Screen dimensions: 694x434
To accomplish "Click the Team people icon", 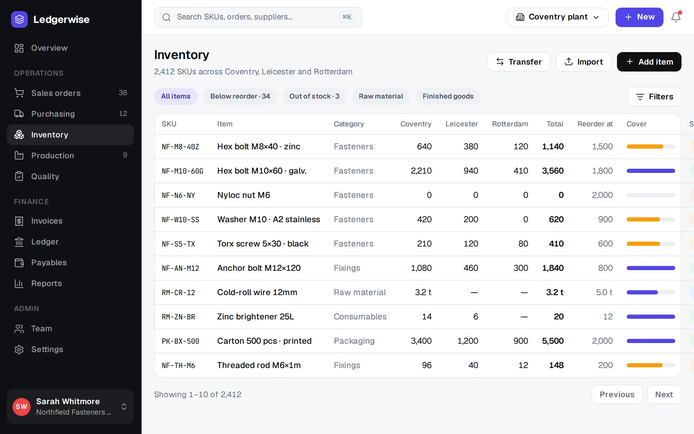I will [x=19, y=328].
